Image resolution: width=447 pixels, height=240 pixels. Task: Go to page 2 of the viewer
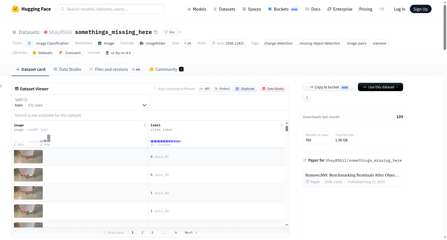click(142, 232)
